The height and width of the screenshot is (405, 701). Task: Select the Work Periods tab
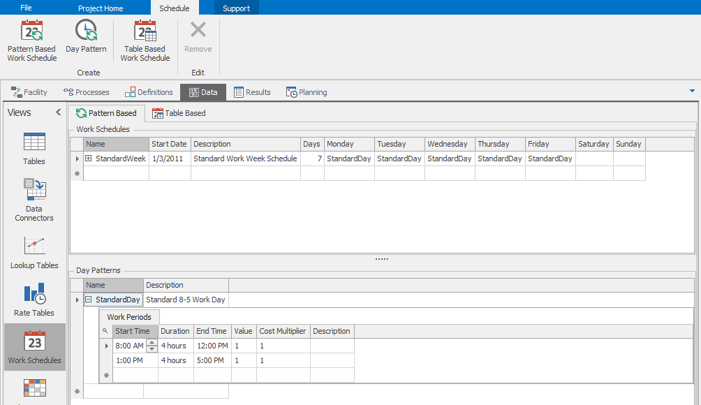pyautogui.click(x=129, y=317)
